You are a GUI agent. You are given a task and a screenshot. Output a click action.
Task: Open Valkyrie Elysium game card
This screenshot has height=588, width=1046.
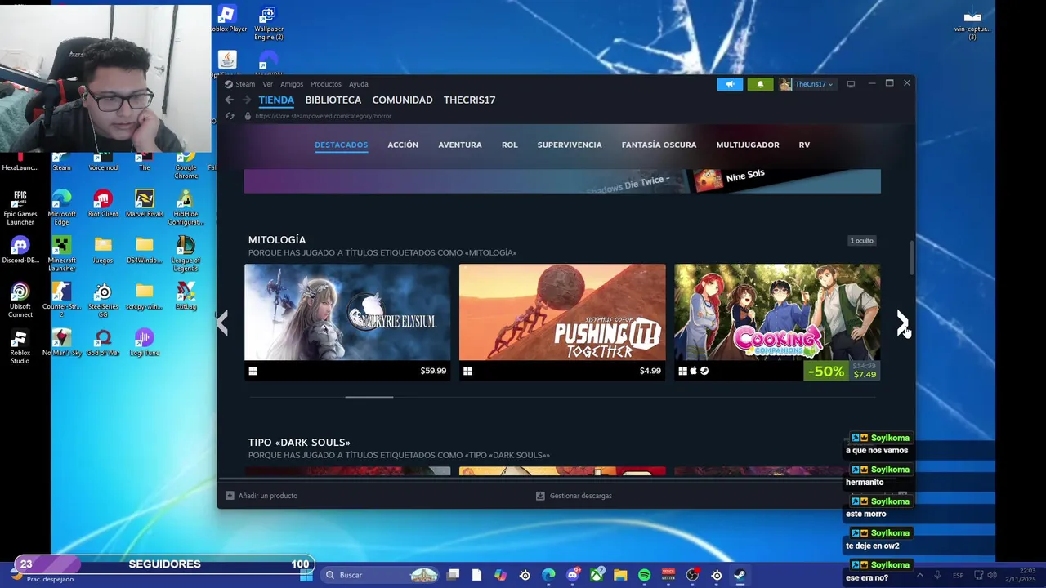(347, 322)
